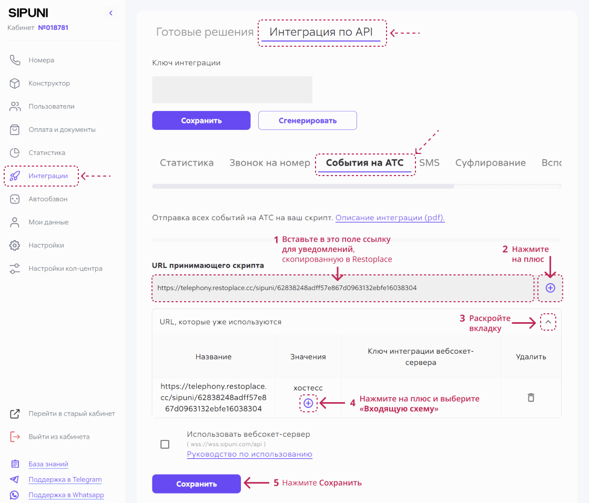Enable Использовать вебсокет-сервер checkbox

[x=165, y=444]
